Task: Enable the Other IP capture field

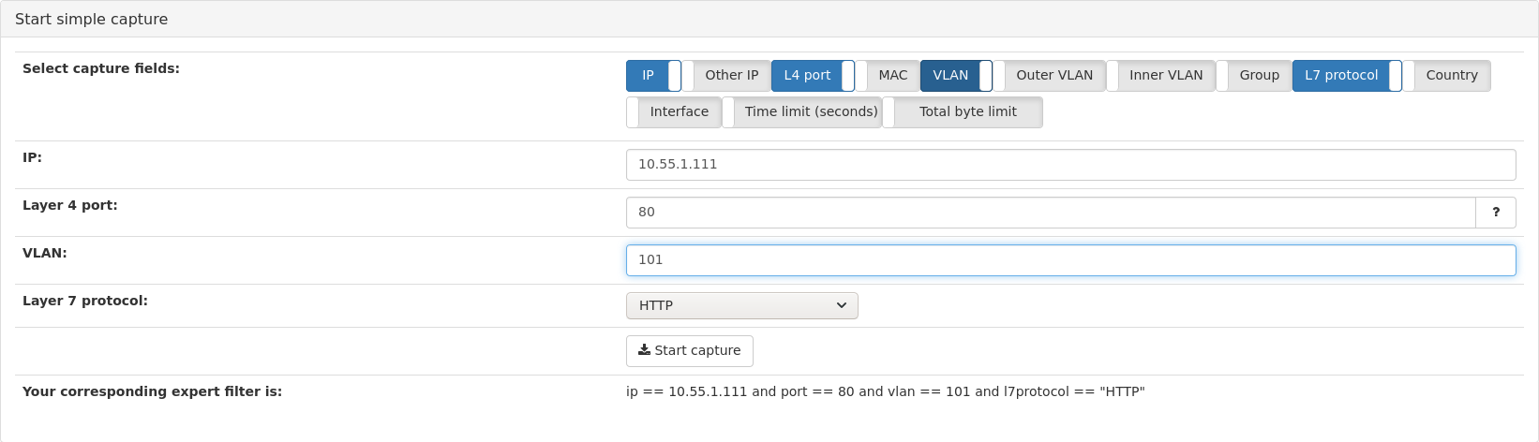Action: [726, 76]
